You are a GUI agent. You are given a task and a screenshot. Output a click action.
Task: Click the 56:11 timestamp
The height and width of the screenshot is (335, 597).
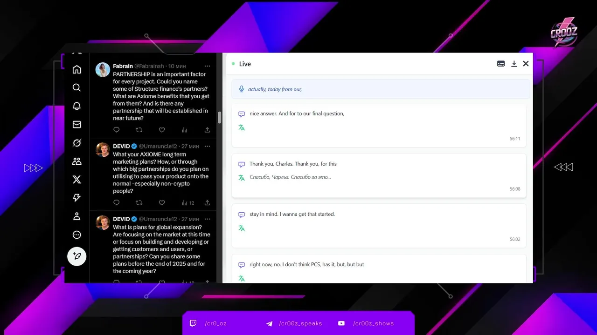point(515,139)
